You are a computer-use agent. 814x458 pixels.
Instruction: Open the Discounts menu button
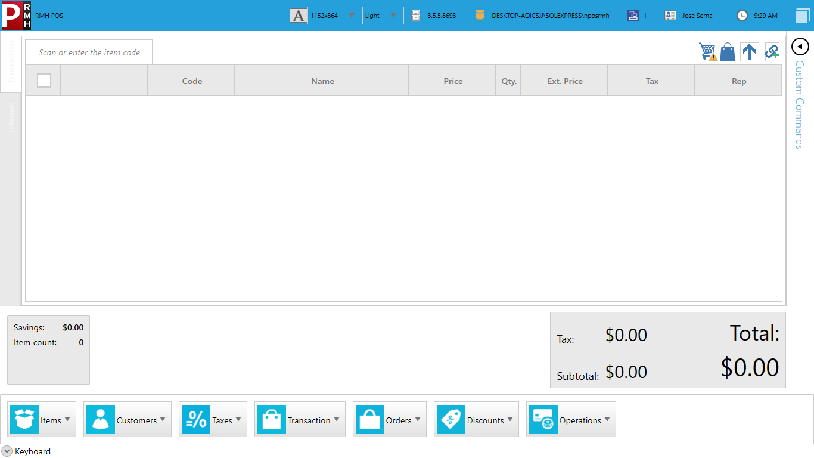(476, 420)
